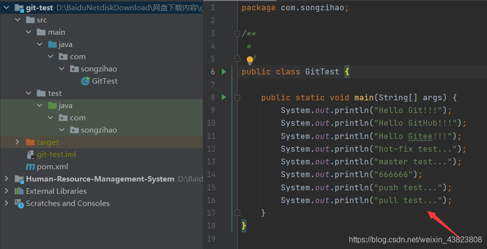Click the yellow lightbulb quick-fix icon

[250, 60]
